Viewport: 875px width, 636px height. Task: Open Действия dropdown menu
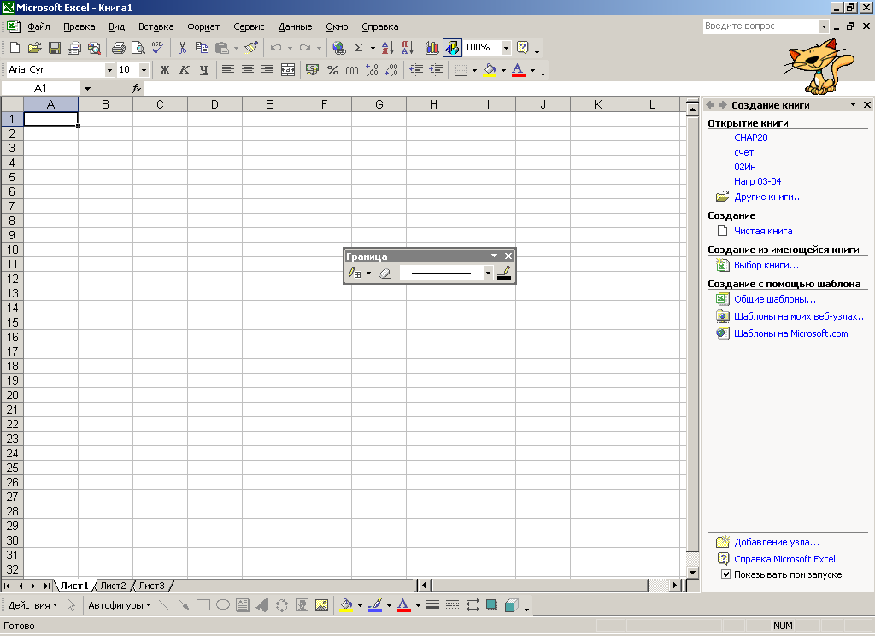click(32, 605)
